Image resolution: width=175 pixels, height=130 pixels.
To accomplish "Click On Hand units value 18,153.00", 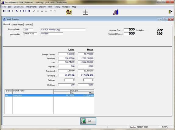I will point(66,75).
